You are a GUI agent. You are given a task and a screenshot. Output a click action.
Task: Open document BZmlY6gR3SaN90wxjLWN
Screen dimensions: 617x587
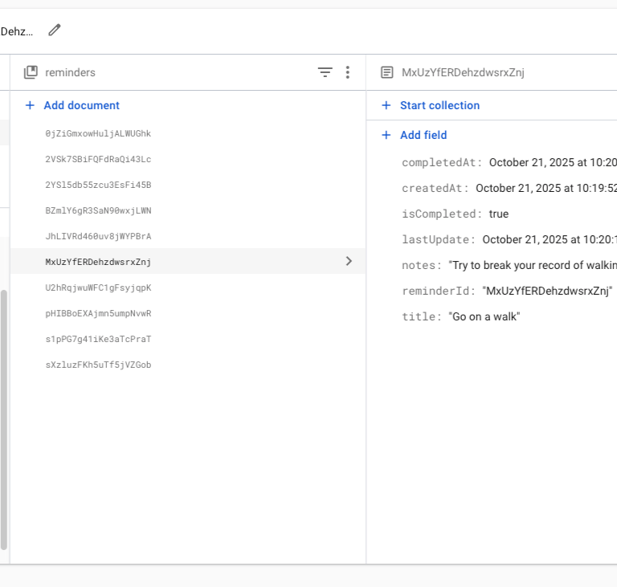pyautogui.click(x=98, y=210)
